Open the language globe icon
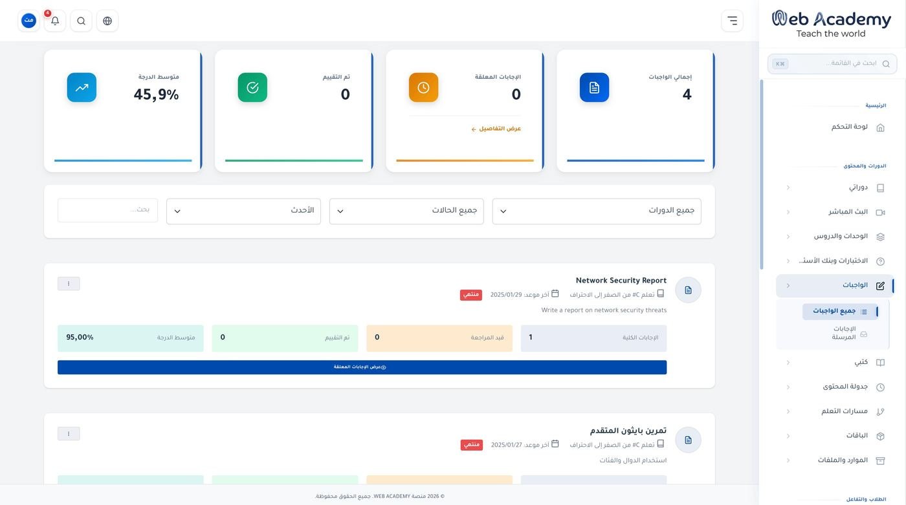906x505 pixels. tap(107, 21)
